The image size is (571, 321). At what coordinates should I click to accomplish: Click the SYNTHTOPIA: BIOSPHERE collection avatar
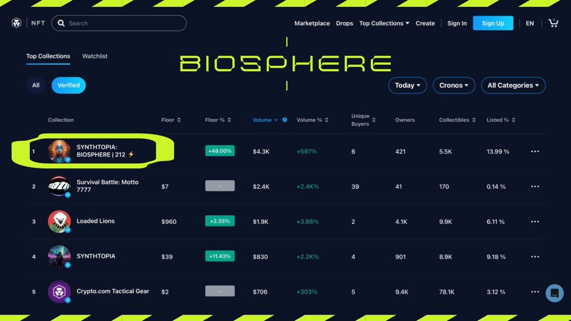coord(59,151)
